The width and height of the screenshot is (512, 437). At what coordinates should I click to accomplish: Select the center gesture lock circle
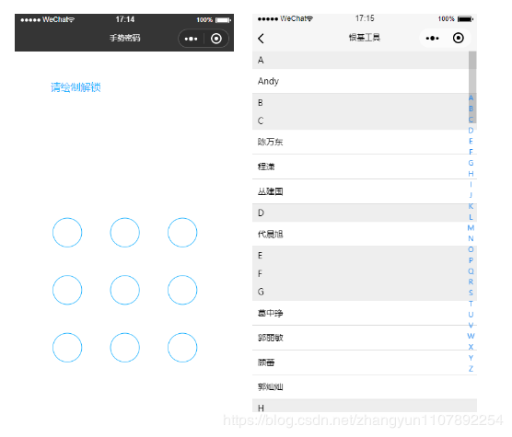coord(124,290)
